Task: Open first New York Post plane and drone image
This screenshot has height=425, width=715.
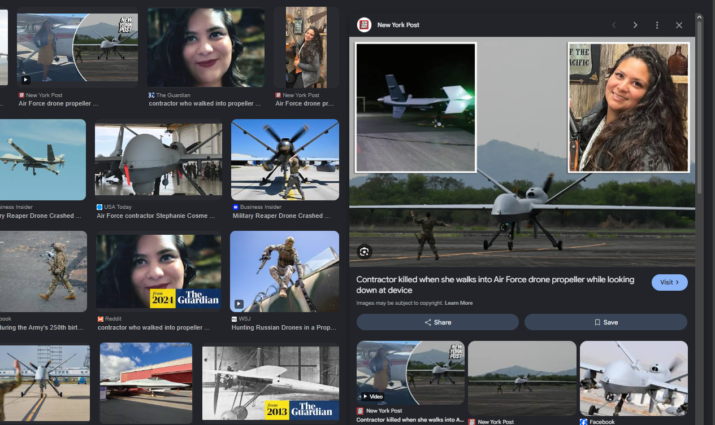Action: click(77, 47)
